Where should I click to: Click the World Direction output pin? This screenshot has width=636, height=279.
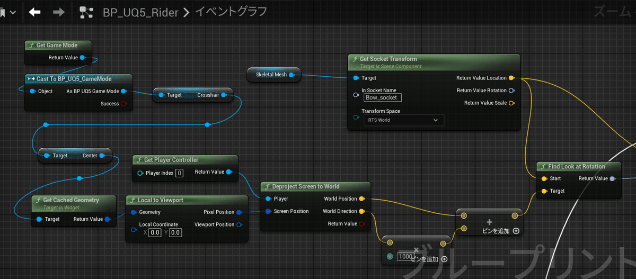coord(361,211)
